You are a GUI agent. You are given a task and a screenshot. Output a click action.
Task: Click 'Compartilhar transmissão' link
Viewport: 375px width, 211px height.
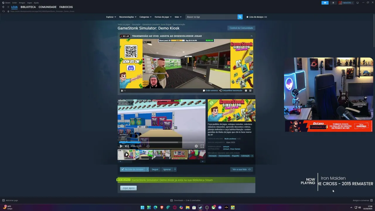click(x=231, y=91)
